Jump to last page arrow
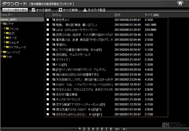Image resolution: width=189 pixels, height=131 pixels. (x=125, y=129)
